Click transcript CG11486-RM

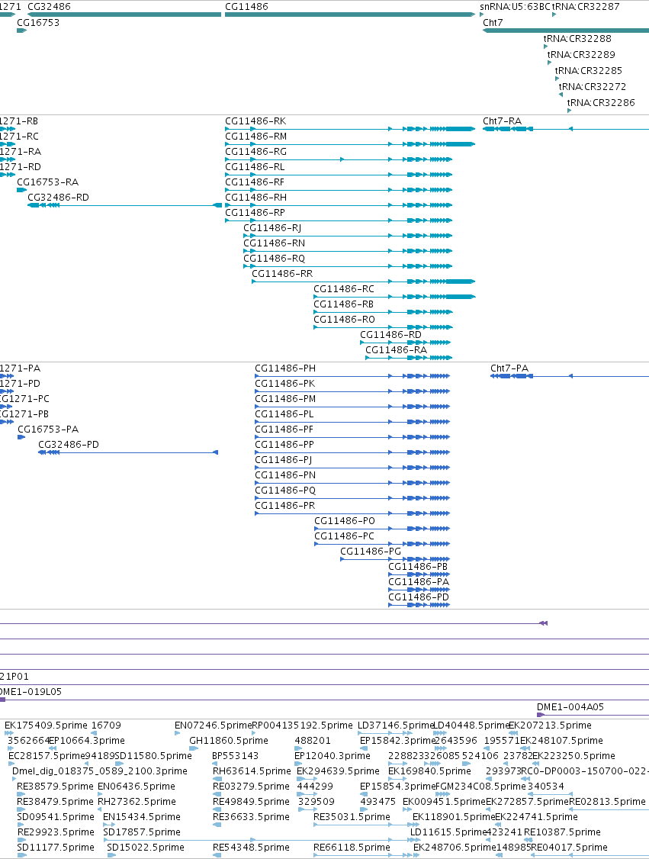click(x=350, y=144)
